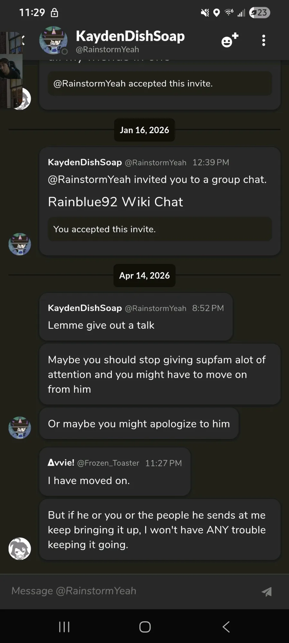Viewport: 289px width, 643px height.
Task: Tap KaydenDishSoap avatar next to apologize message
Action: (x=20, y=427)
